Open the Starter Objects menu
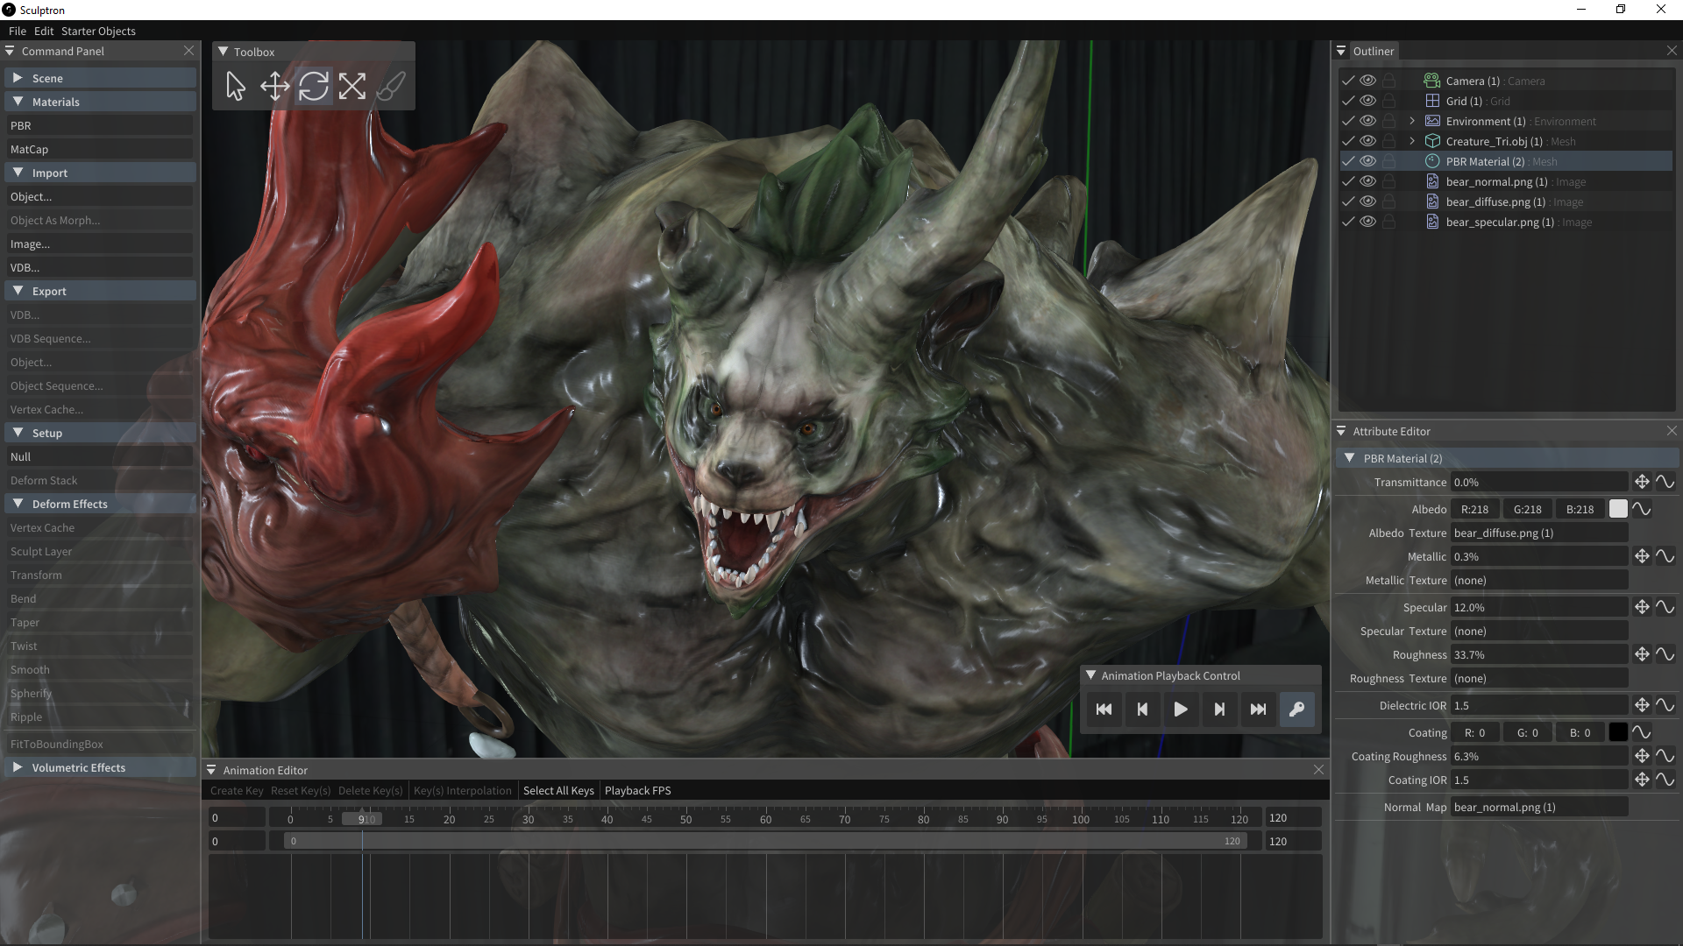 (98, 31)
